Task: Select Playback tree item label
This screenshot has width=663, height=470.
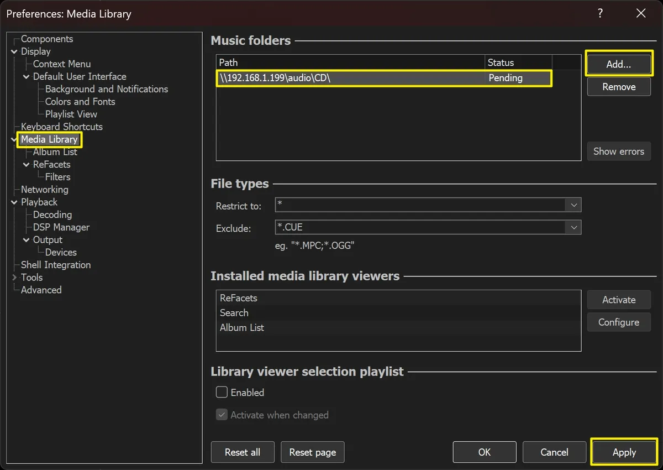Action: (39, 202)
